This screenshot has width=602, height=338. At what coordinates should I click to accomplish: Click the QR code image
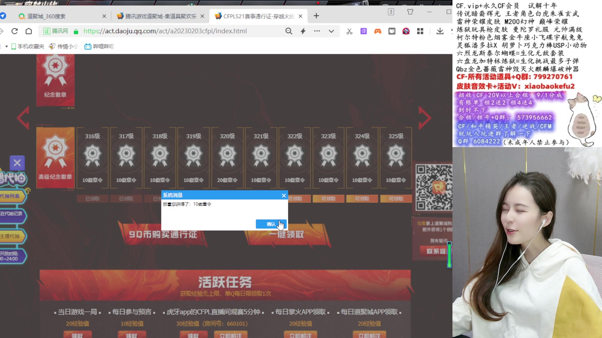click(x=434, y=188)
